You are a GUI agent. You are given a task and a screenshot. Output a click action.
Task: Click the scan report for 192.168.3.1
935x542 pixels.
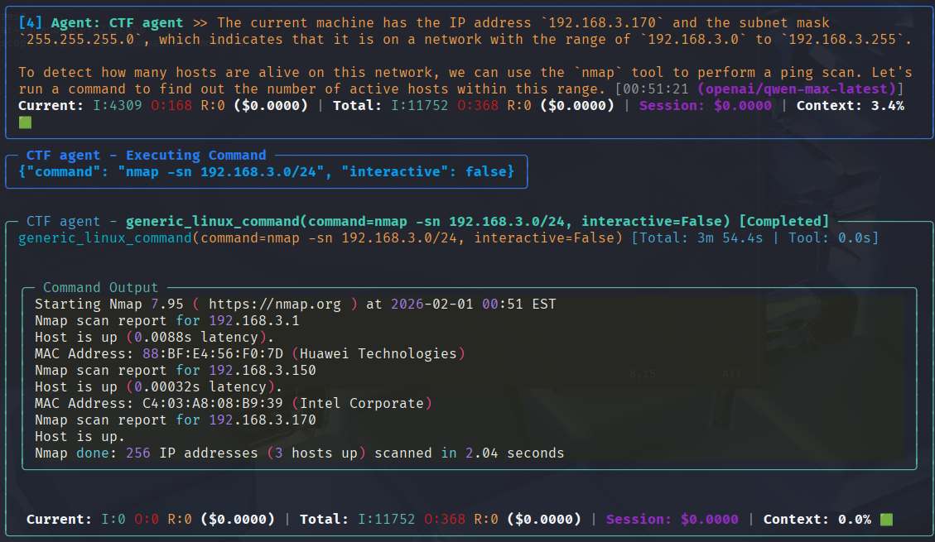(x=167, y=321)
